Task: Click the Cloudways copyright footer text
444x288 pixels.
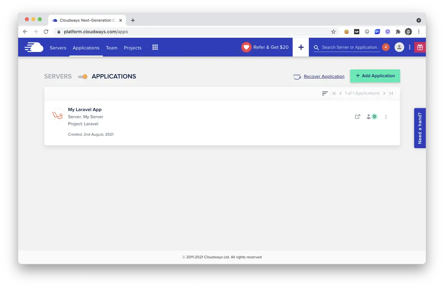Action: 222,257
